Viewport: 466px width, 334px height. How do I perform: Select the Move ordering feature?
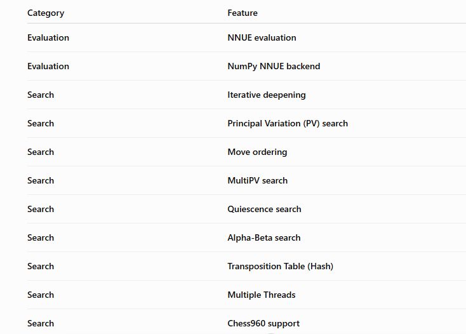(257, 152)
